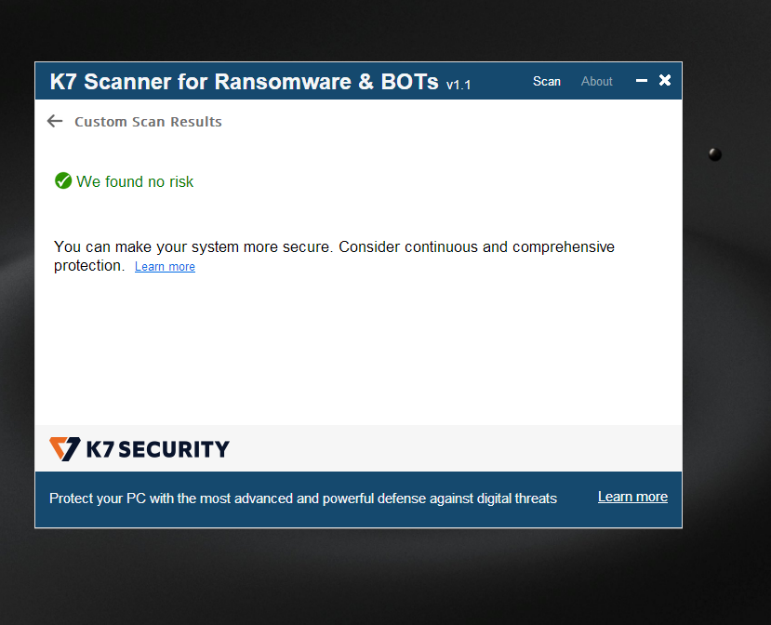Click the Custom Scan Results heading

pyautogui.click(x=148, y=122)
